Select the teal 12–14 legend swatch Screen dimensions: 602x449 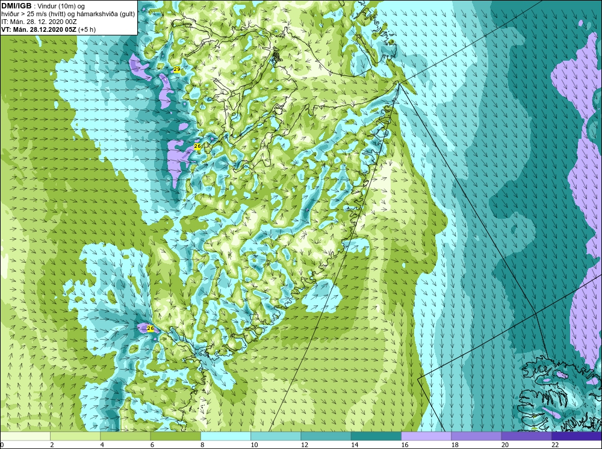point(326,436)
